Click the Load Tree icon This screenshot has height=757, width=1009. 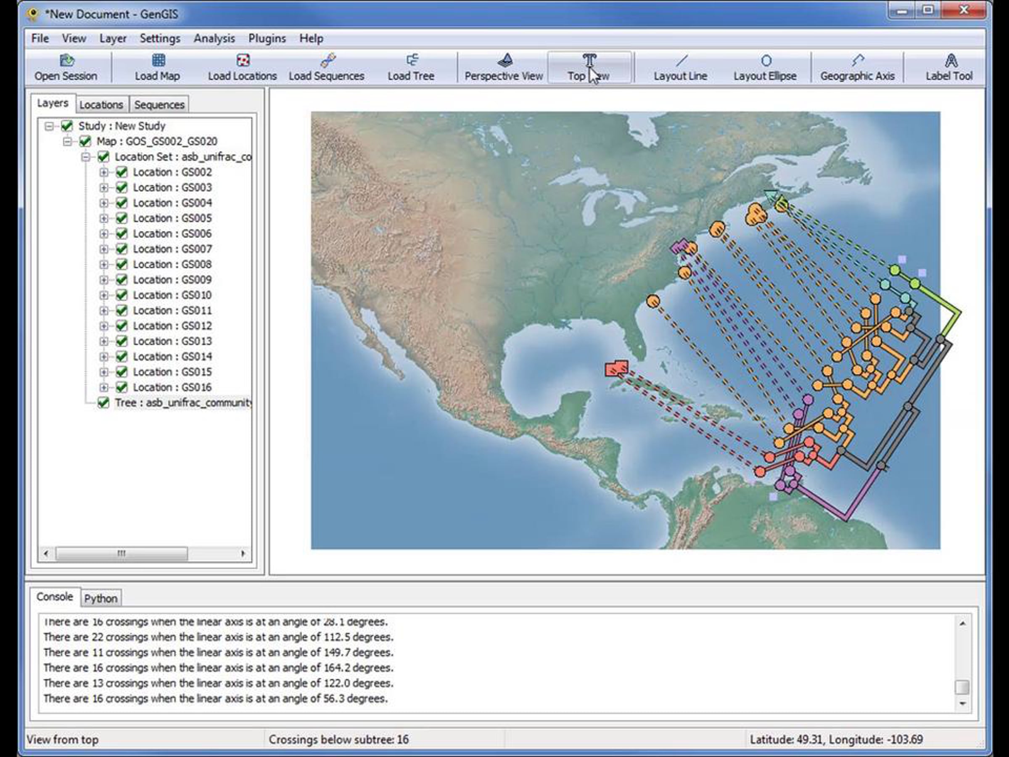[412, 61]
